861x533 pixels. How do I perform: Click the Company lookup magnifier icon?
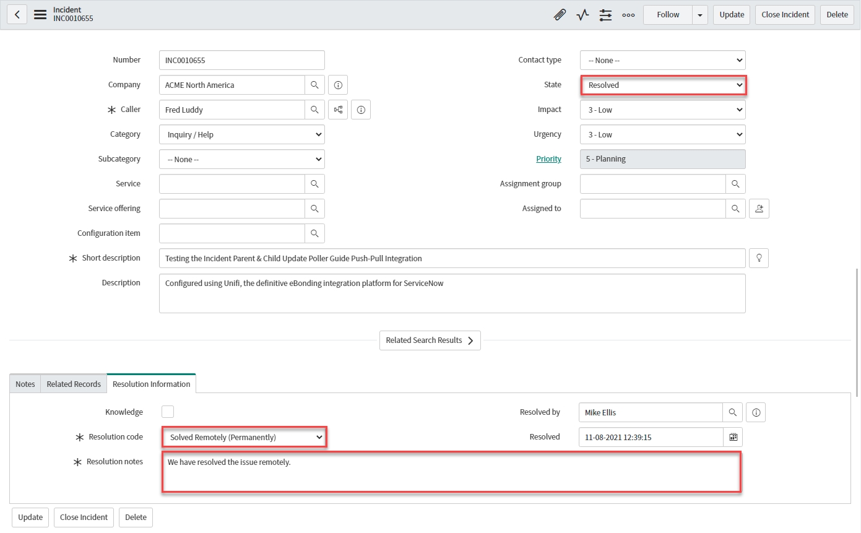[x=314, y=85]
